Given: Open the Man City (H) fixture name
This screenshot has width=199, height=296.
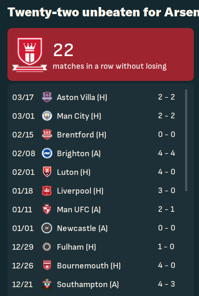Looking at the screenshot, I should click(x=79, y=116).
